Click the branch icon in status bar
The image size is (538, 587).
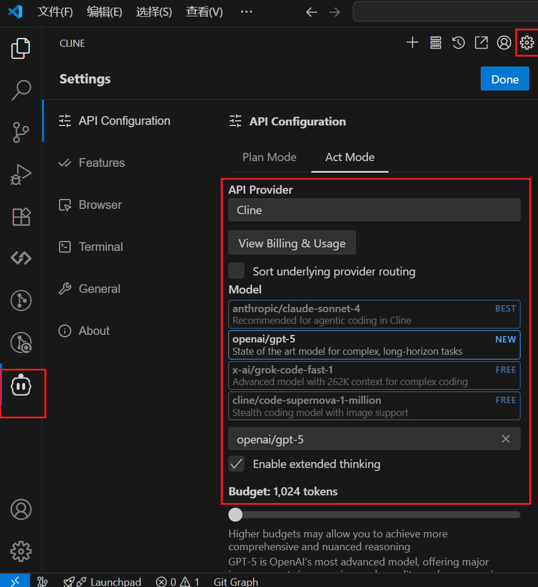click(42, 581)
